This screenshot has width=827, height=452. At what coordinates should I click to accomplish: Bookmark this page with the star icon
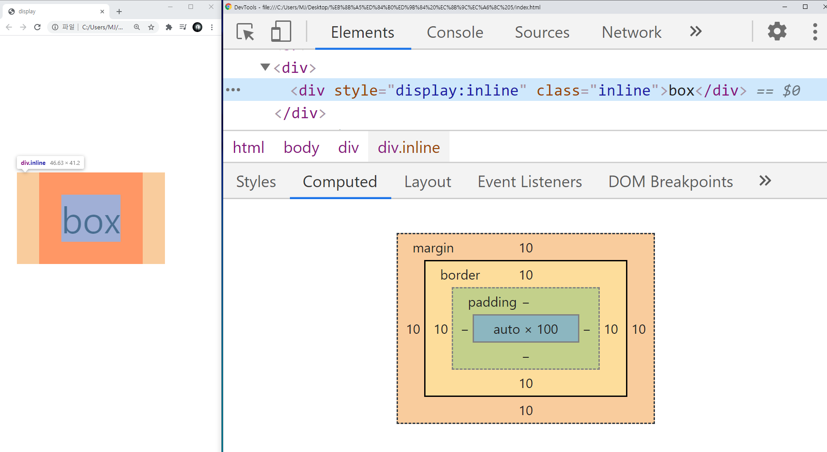151,27
